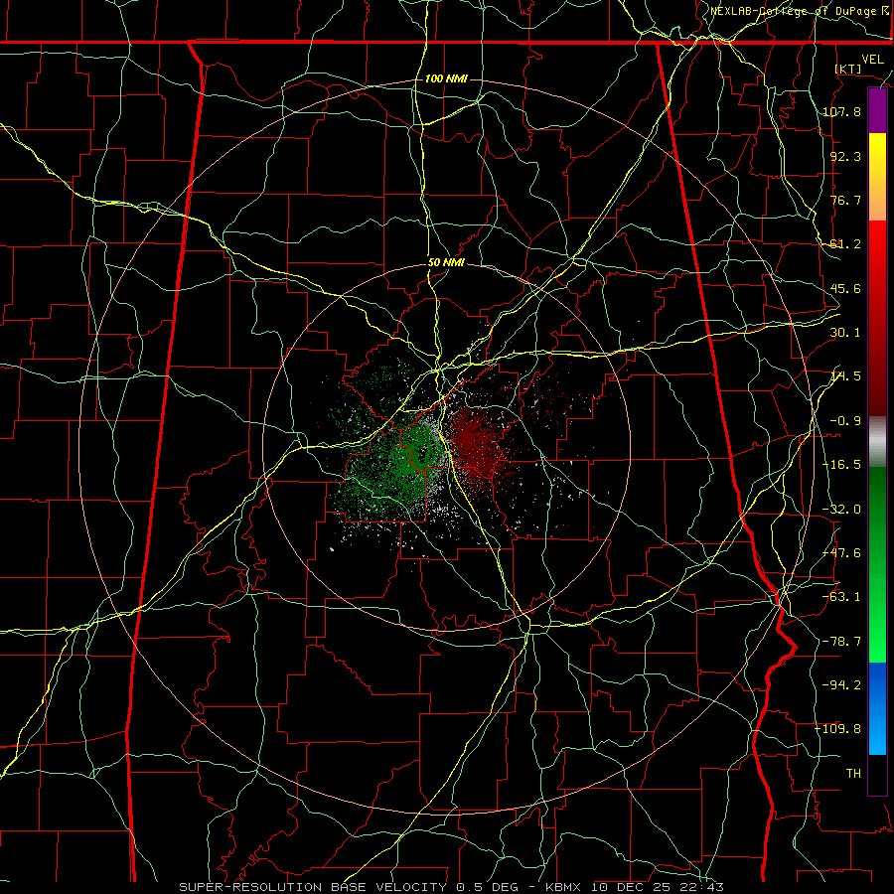The image size is (894, 894).
Task: Click the -94.2 value on velocity scale
Action: pos(841,684)
